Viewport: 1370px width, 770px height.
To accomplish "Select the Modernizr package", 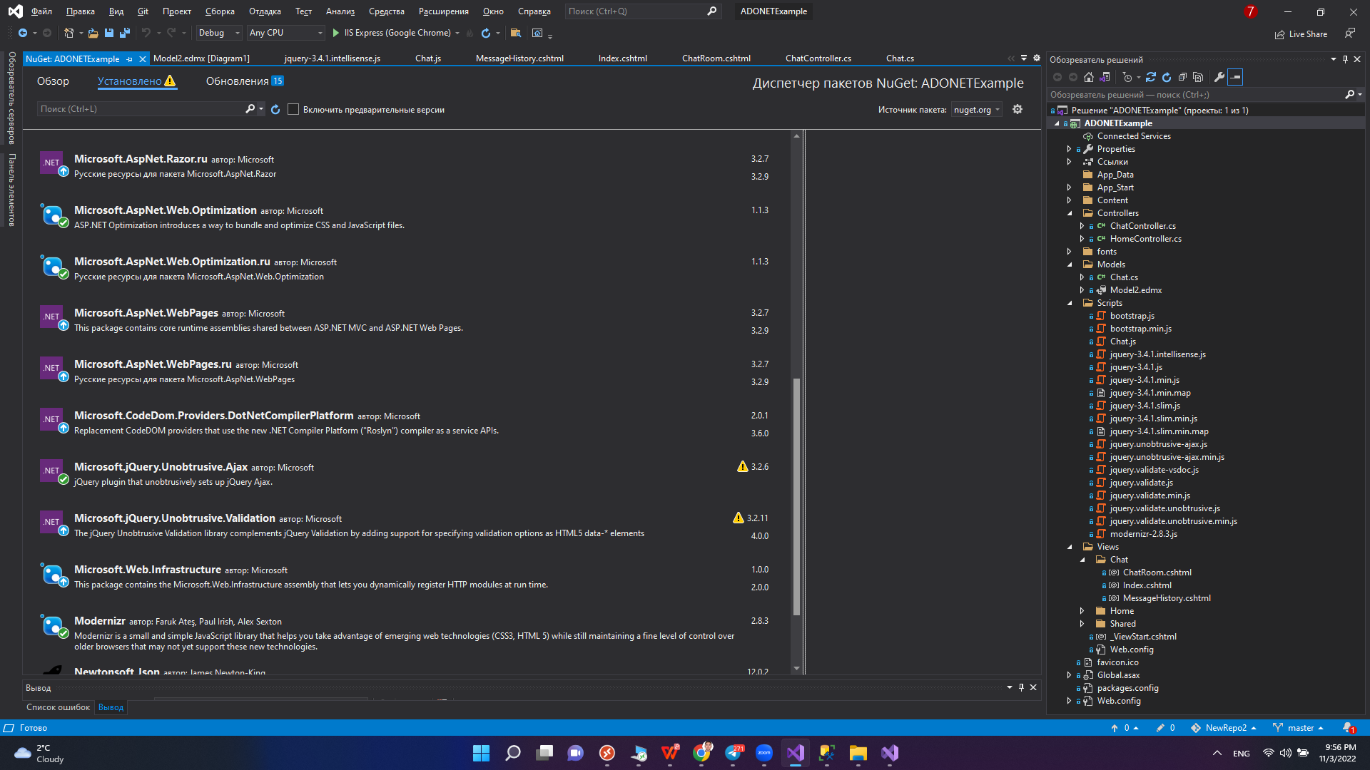I will click(x=407, y=633).
